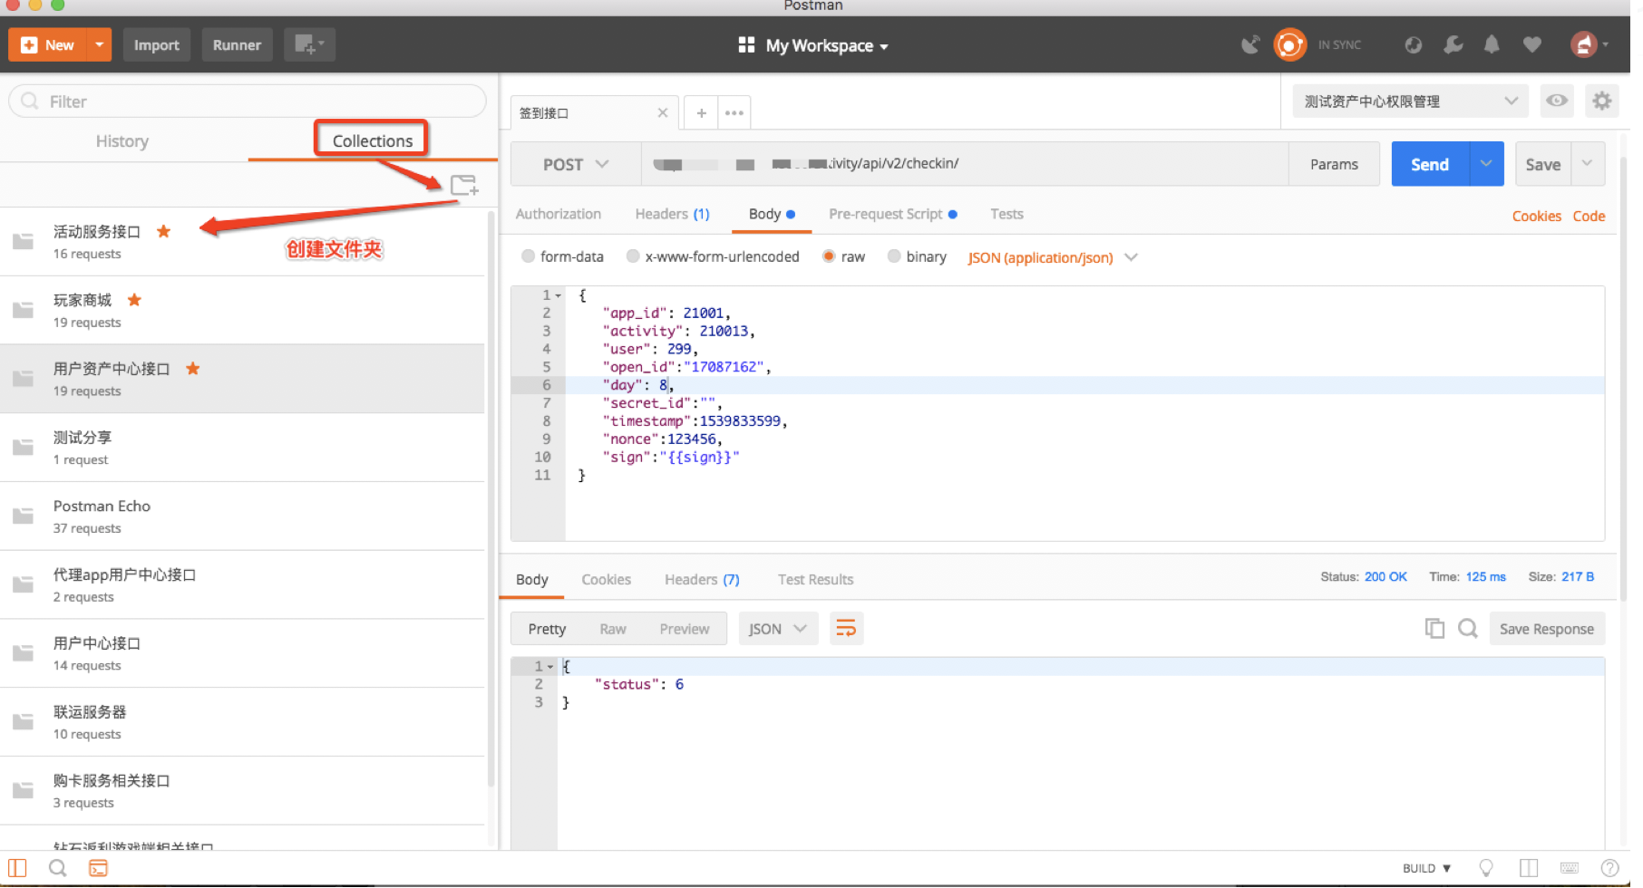
Task: Click the request URL input field
Action: [x=965, y=164]
